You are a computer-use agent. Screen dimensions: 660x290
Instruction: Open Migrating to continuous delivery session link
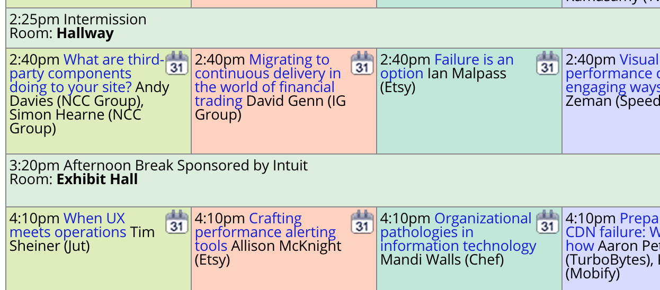(x=268, y=80)
